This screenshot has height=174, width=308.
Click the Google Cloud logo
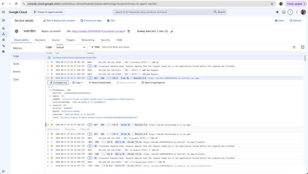(x=18, y=12)
